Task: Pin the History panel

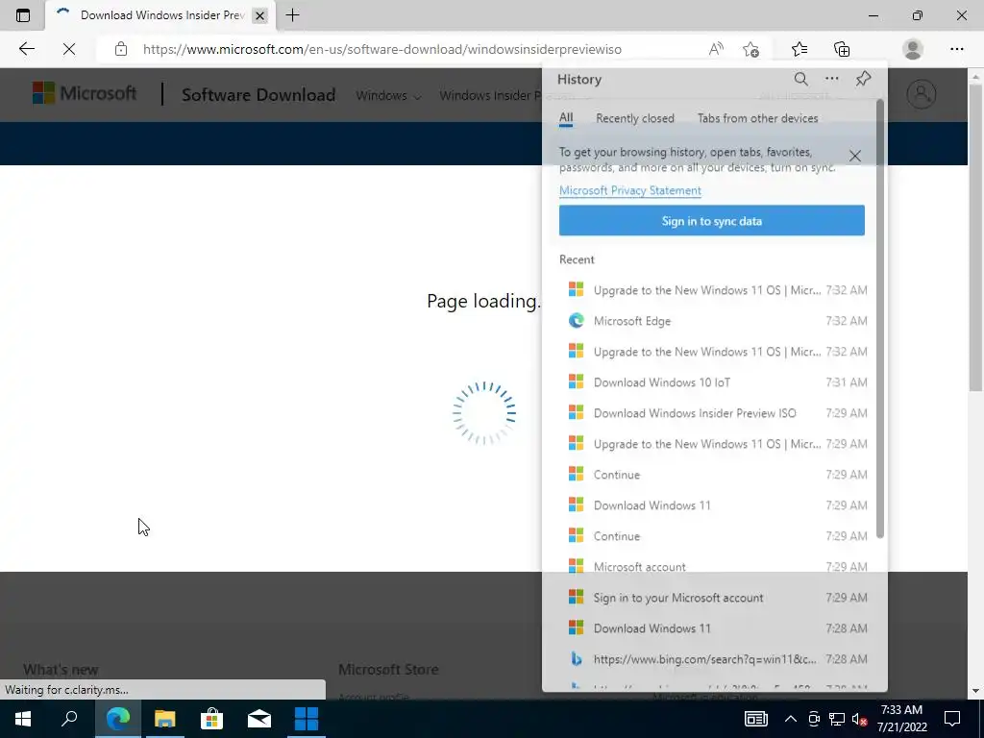Action: pyautogui.click(x=864, y=79)
